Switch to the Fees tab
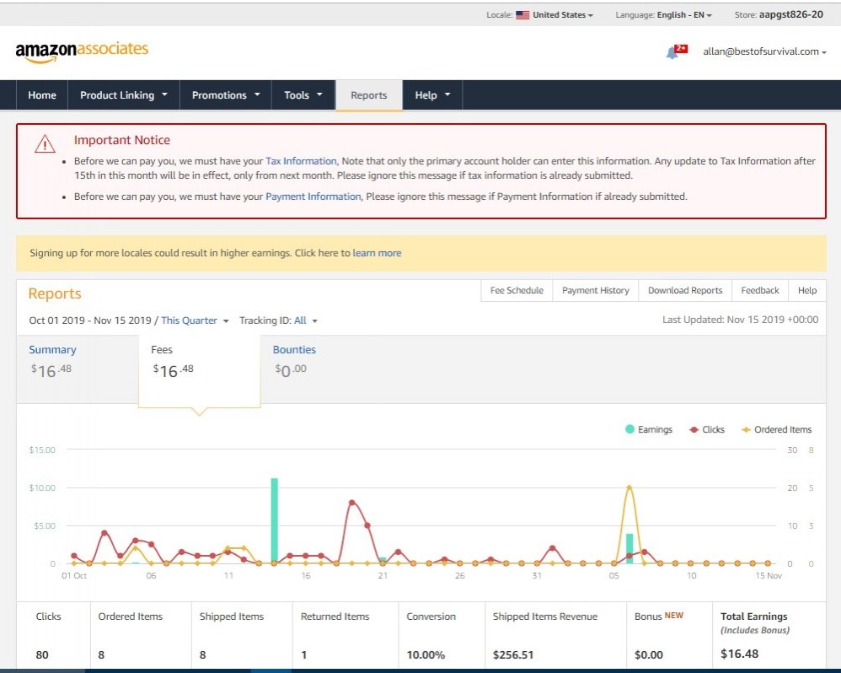 click(x=199, y=370)
